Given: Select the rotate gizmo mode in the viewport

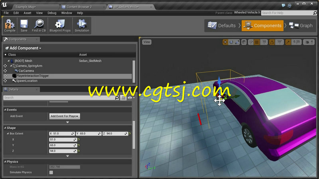Looking at the screenshot, I should coord(231,42).
